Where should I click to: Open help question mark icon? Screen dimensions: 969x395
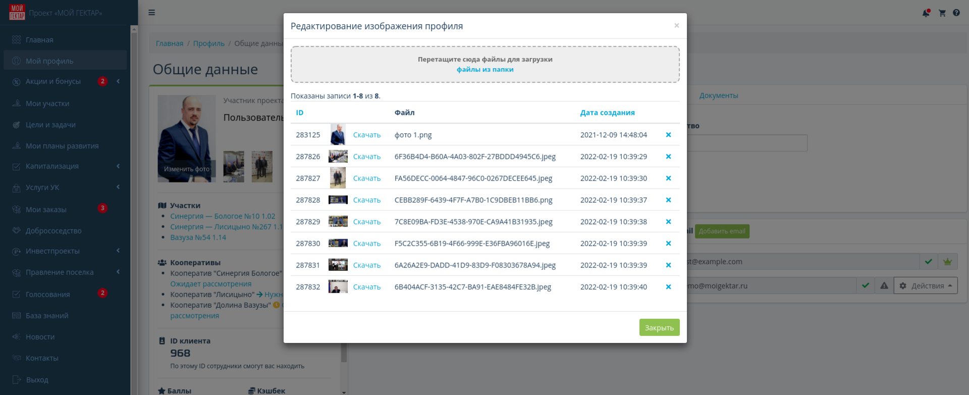(956, 13)
